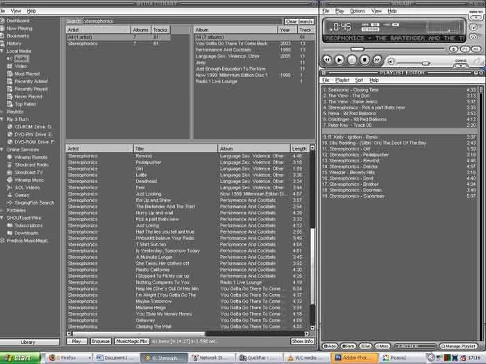
Task: Click the Library button at sidebar bottom
Action: (x=29, y=342)
